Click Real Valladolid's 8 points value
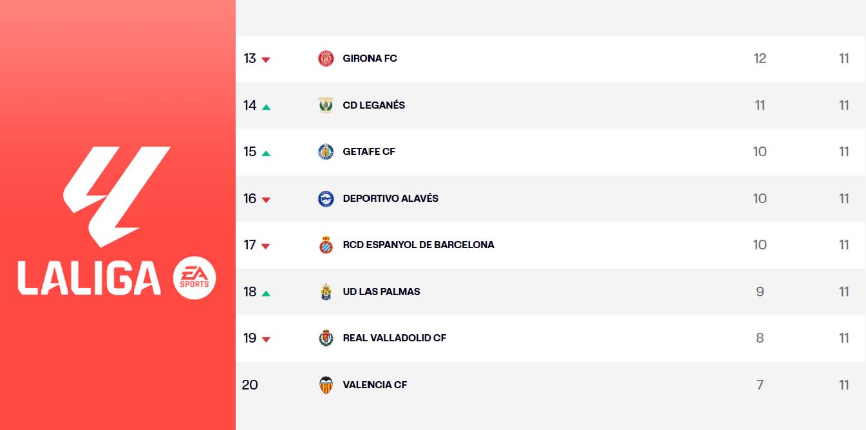The image size is (866, 430). 760,338
